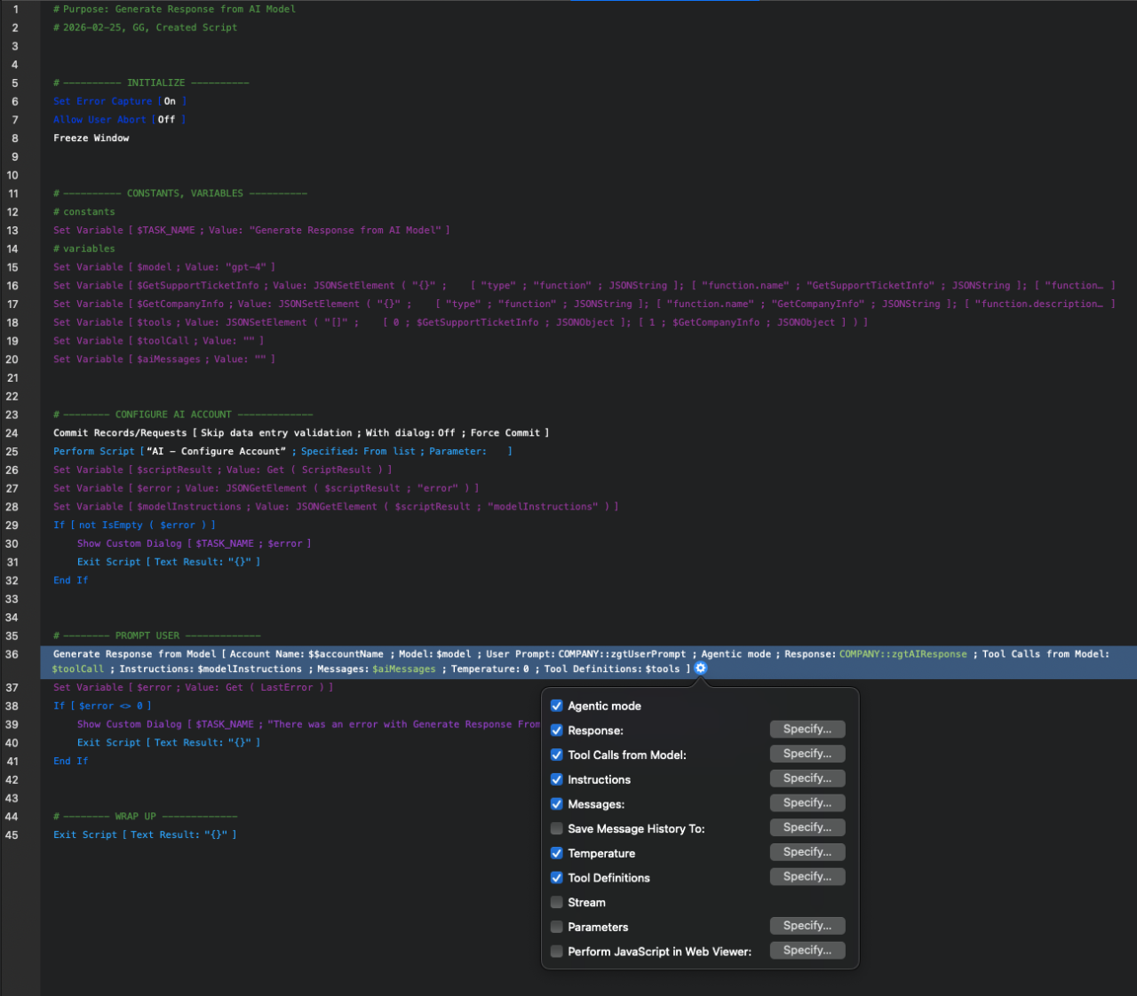Select the final Exit Script step under WRAP UP
1137x996 pixels.
pyautogui.click(x=145, y=835)
